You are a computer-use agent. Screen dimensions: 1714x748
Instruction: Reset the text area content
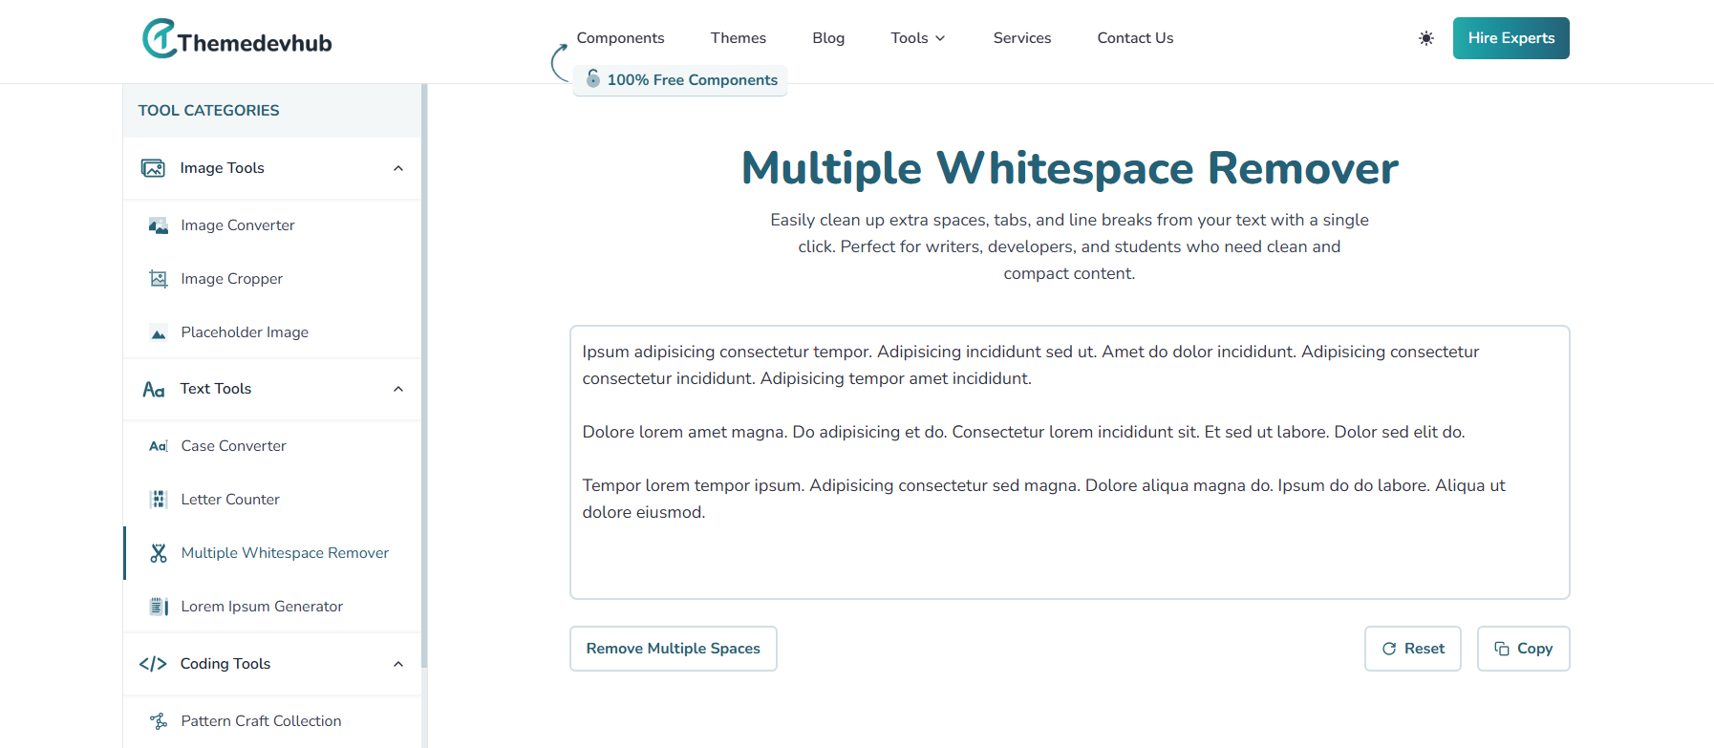coord(1412,649)
